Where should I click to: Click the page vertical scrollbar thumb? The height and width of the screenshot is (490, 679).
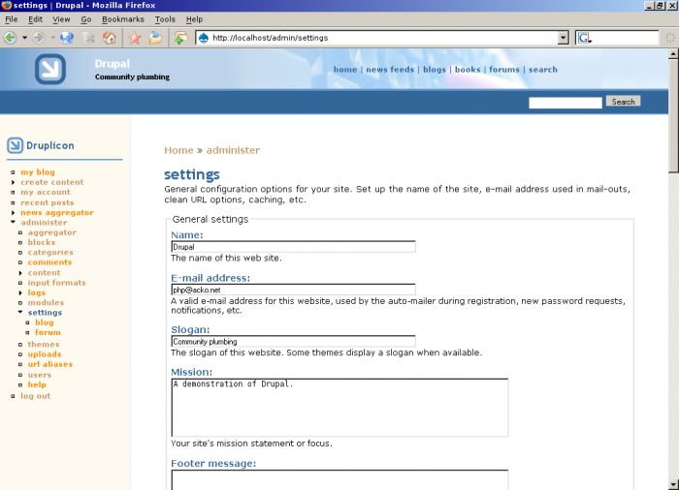click(x=673, y=116)
